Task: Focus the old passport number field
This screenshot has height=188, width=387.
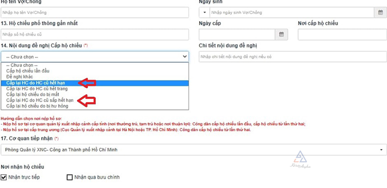Action: tap(95, 34)
